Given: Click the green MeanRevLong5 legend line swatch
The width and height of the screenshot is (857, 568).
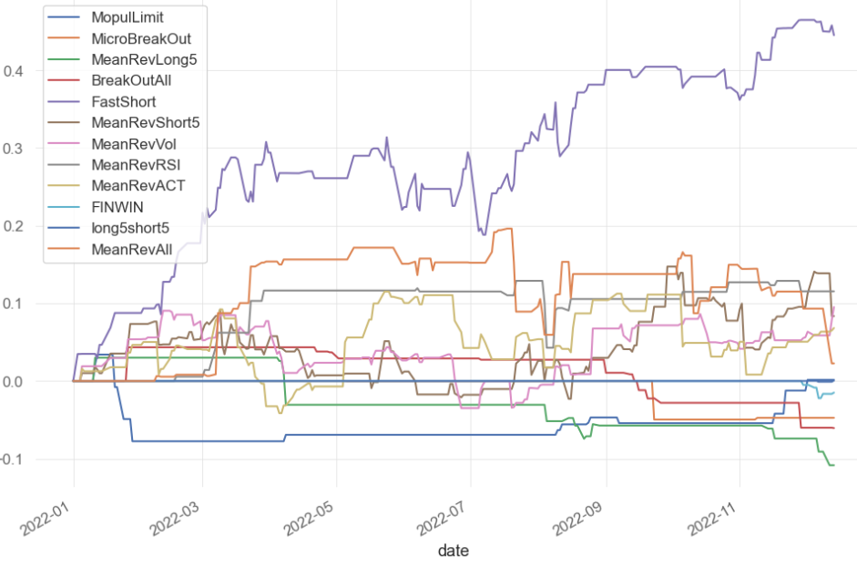Looking at the screenshot, I should (66, 60).
